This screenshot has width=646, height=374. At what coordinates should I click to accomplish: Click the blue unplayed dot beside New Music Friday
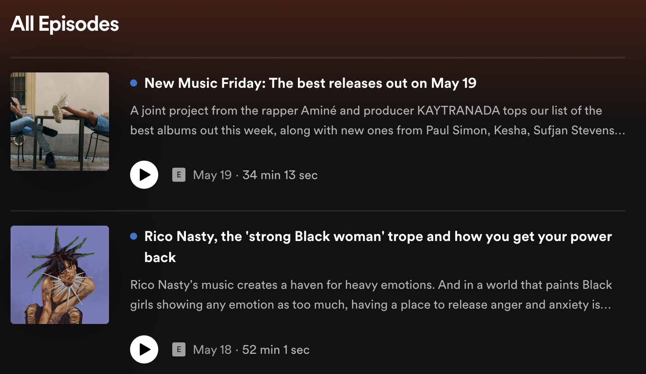tap(134, 83)
